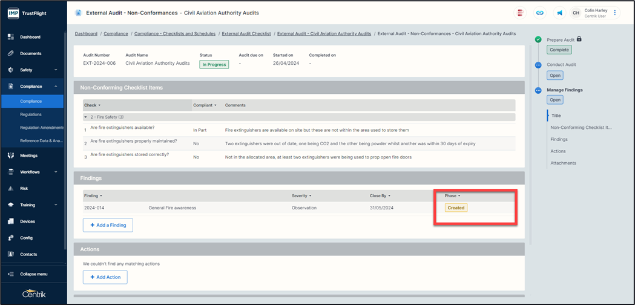Screen dimensions: 635x305
Task: Open the Phase column sort dropdown
Action: click(459, 196)
